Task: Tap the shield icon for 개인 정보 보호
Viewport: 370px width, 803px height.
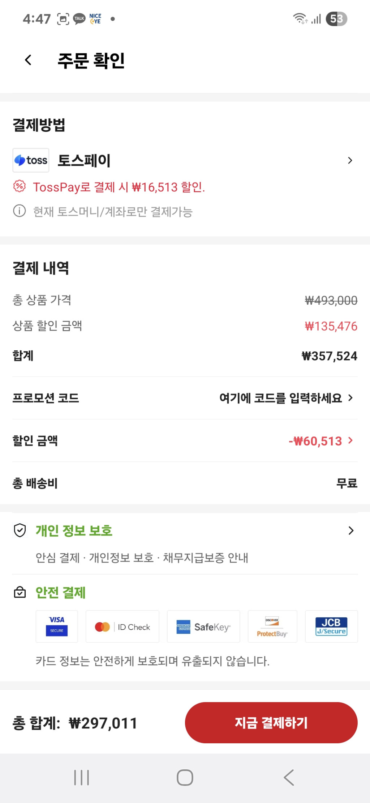Action: pos(20,531)
